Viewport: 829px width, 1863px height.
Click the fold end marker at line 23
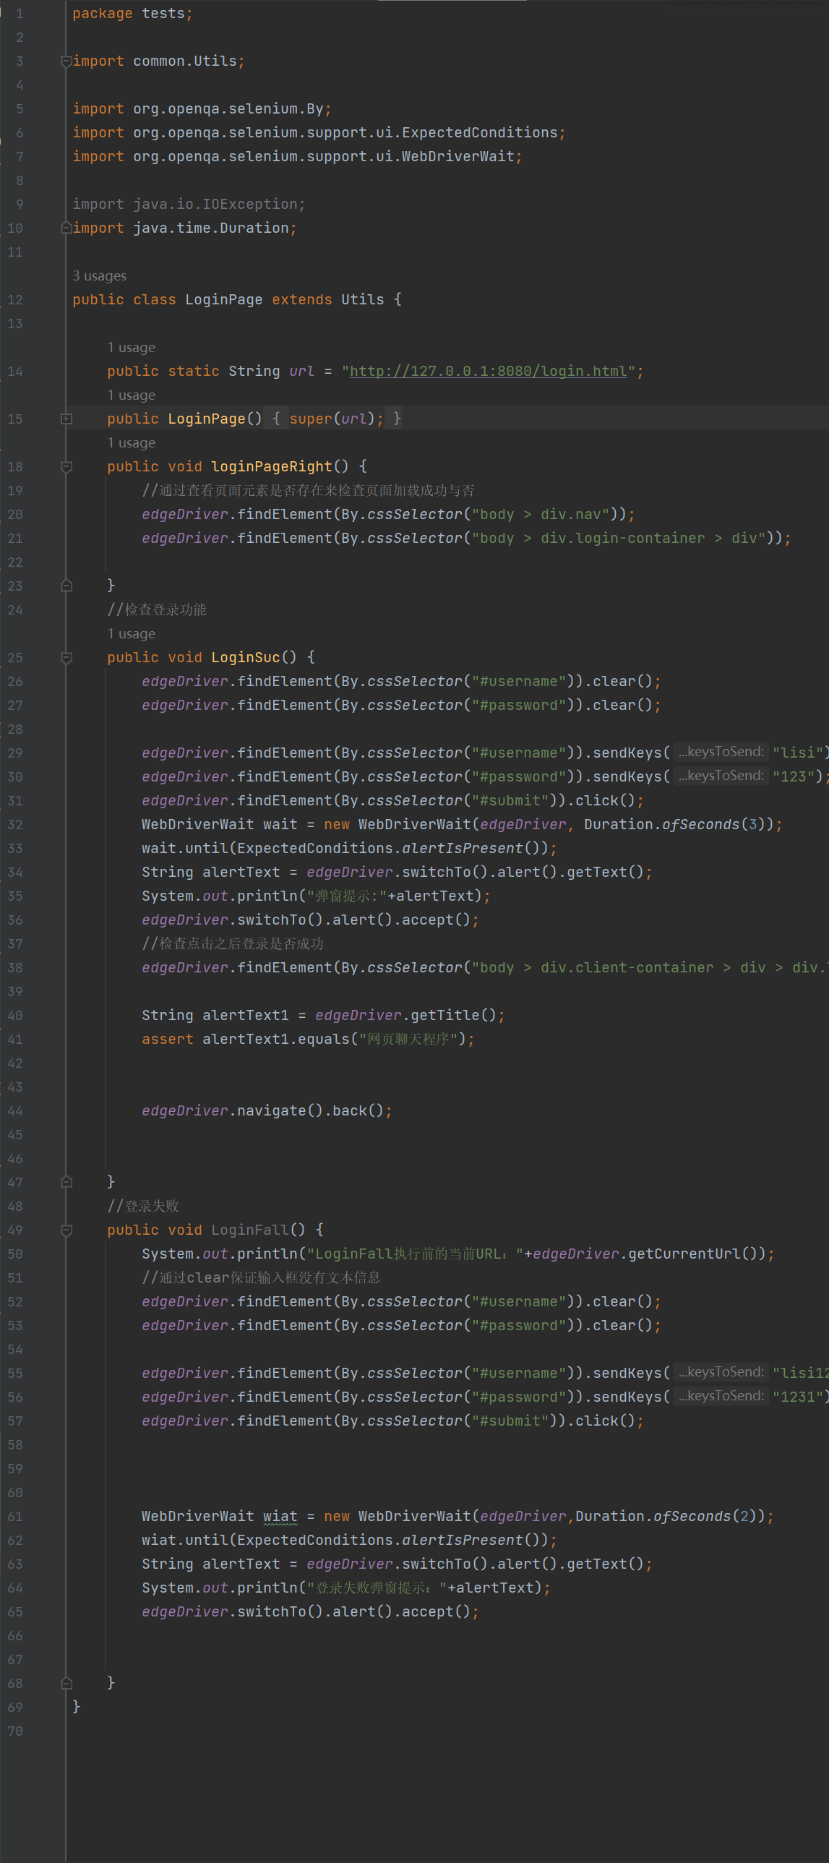(x=66, y=586)
